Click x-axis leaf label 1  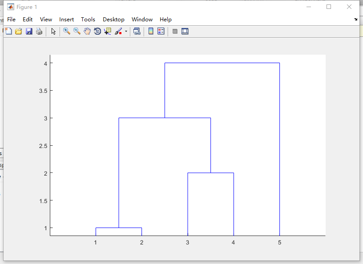[x=95, y=243]
